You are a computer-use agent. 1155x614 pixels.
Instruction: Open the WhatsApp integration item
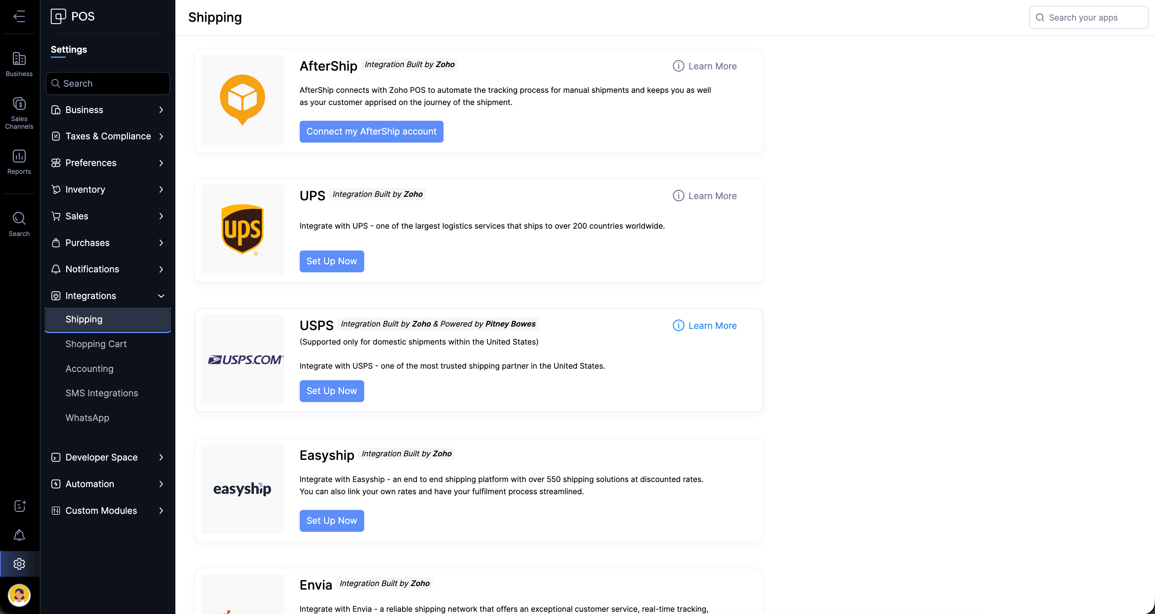pyautogui.click(x=87, y=418)
